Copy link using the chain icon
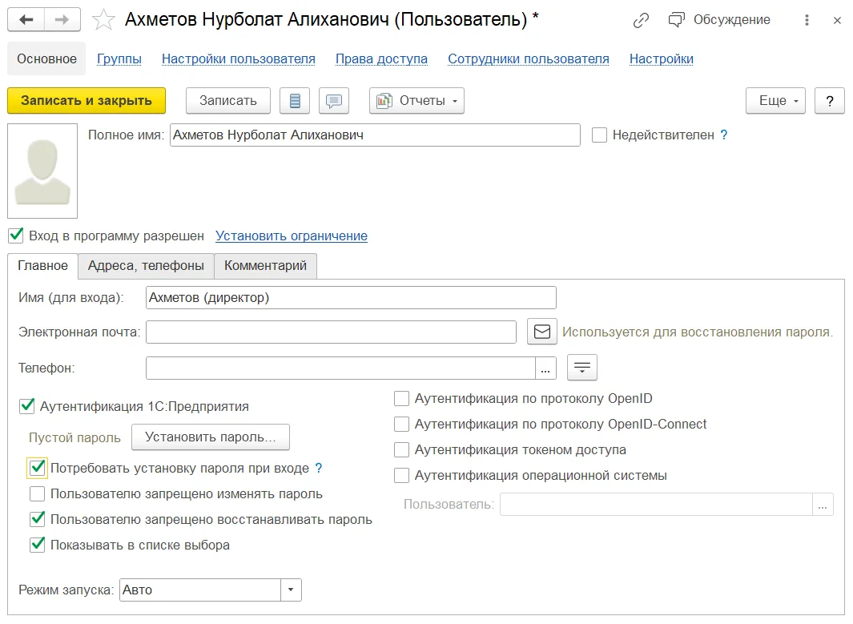This screenshot has height=624, width=853. 641,20
